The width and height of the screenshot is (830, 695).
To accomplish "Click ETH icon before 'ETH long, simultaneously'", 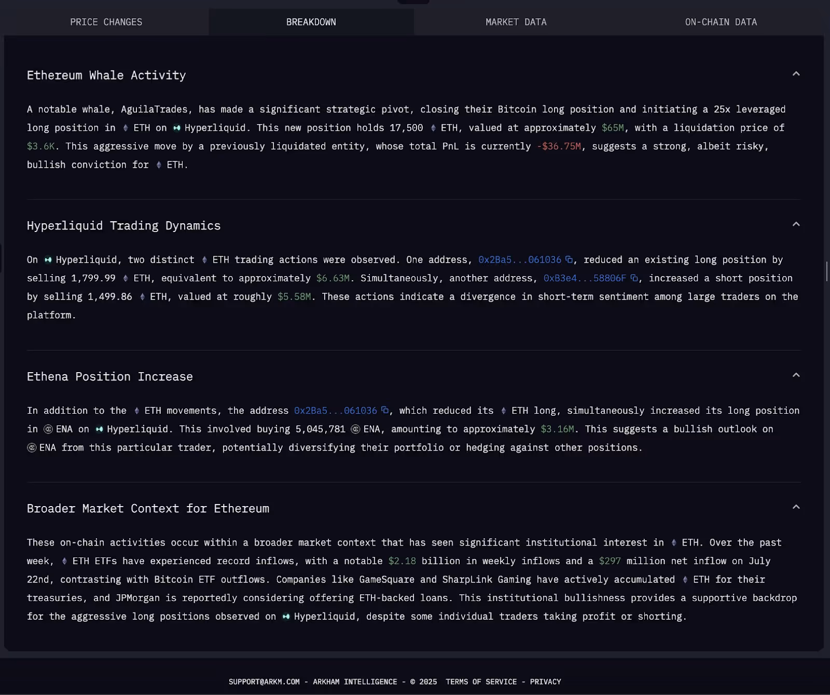I will pos(504,411).
